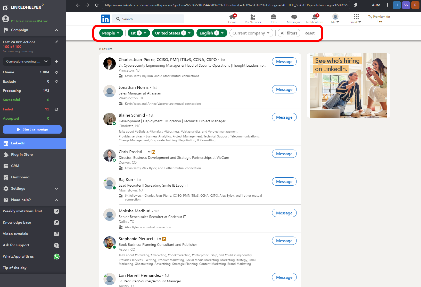Click Ask for support question icon
Screen dimensions: 421x287
click(56, 245)
